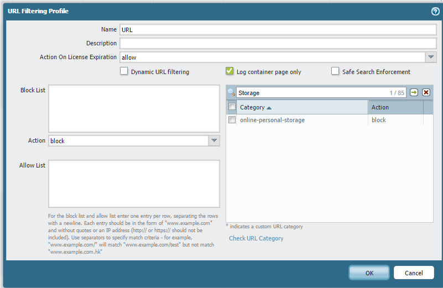This screenshot has height=288, width=443.
Task: Click the block value in Action field
Action: tap(58, 141)
